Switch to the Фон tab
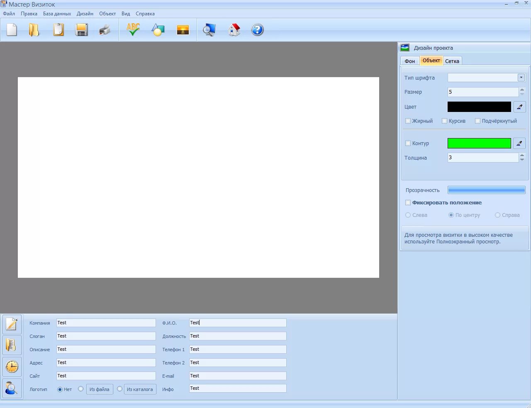The height and width of the screenshot is (408, 531). pos(410,61)
